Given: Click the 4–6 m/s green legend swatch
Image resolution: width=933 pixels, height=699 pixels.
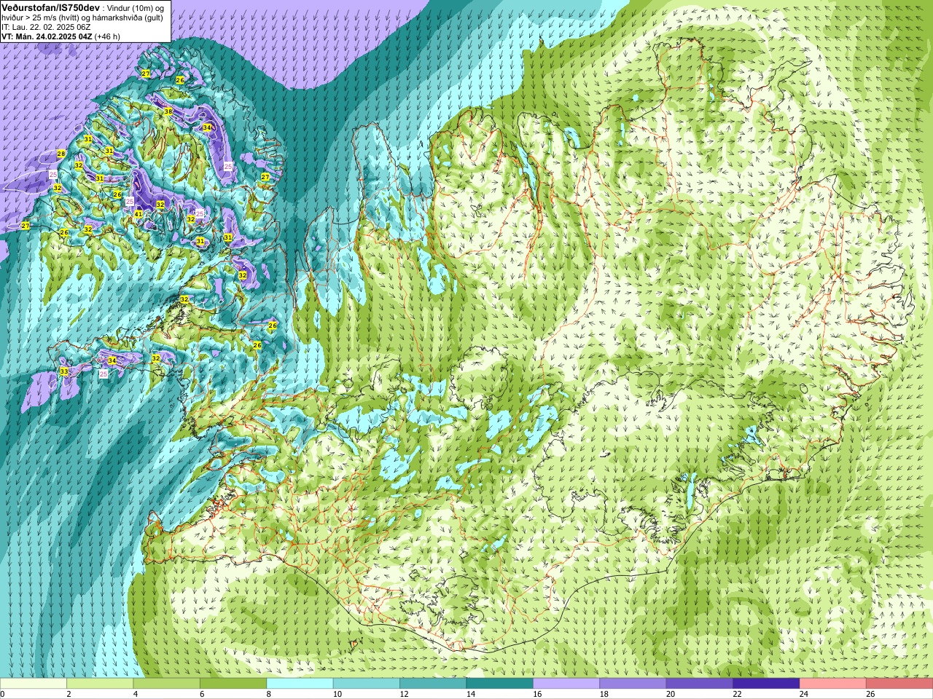Looking at the screenshot, I should (166, 684).
